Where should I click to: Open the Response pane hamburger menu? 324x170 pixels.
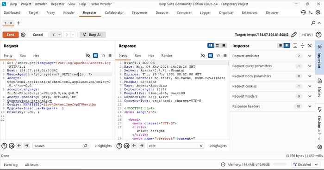point(225,55)
